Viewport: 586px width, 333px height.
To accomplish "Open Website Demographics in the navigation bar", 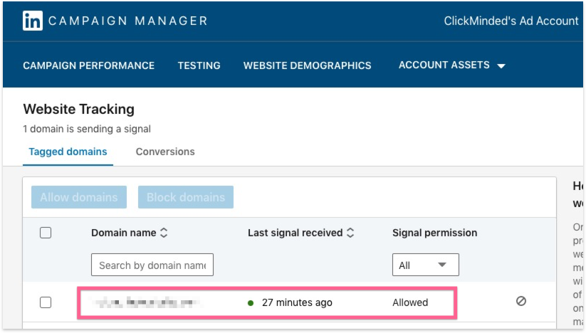I will pyautogui.click(x=307, y=65).
